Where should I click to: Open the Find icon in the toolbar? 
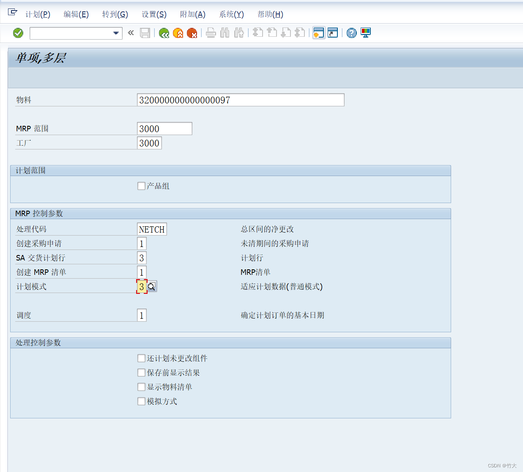[x=225, y=33]
